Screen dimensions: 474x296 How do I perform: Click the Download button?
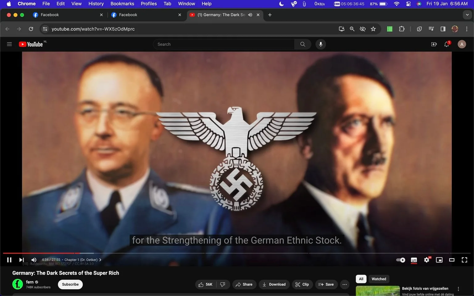pyautogui.click(x=274, y=284)
